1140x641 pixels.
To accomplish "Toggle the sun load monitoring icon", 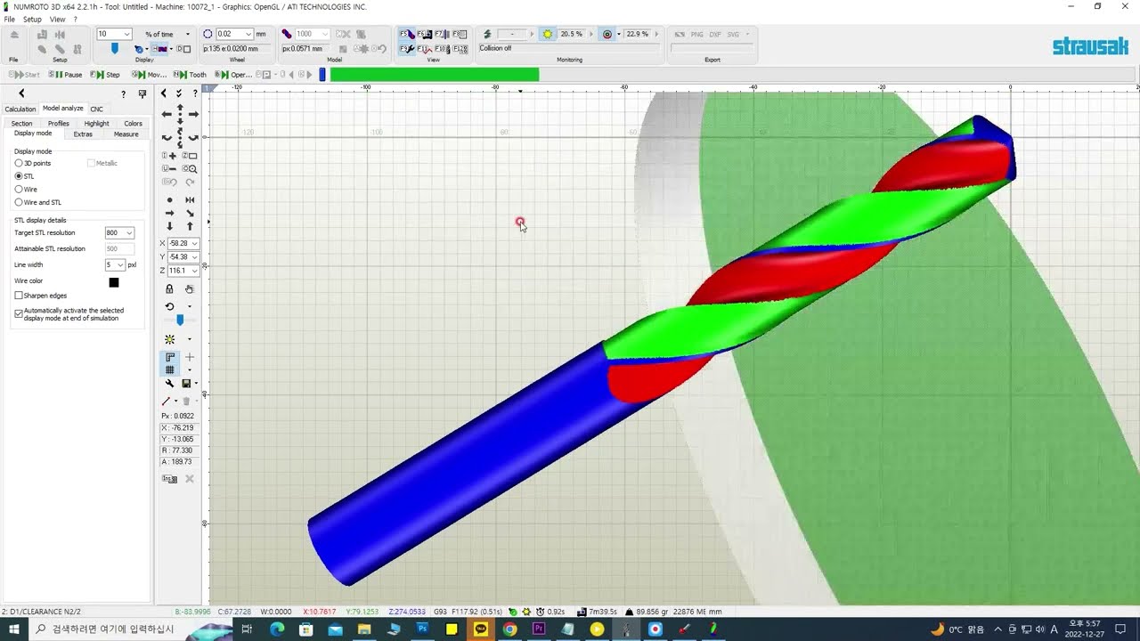I will [x=548, y=34].
